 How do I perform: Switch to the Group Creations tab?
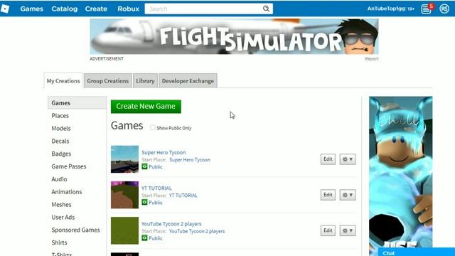[107, 80]
